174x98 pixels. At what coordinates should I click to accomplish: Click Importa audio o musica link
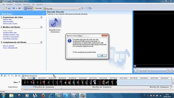pos(10,24)
